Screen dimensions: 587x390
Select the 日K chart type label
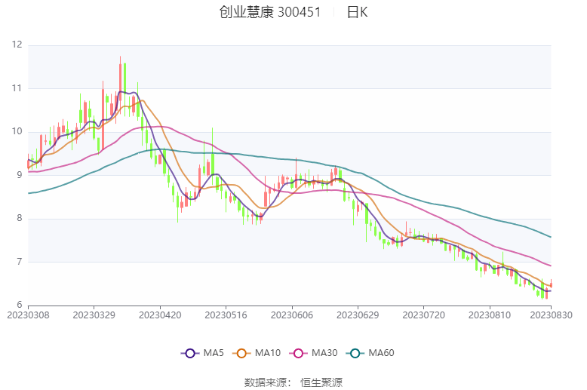pos(357,12)
